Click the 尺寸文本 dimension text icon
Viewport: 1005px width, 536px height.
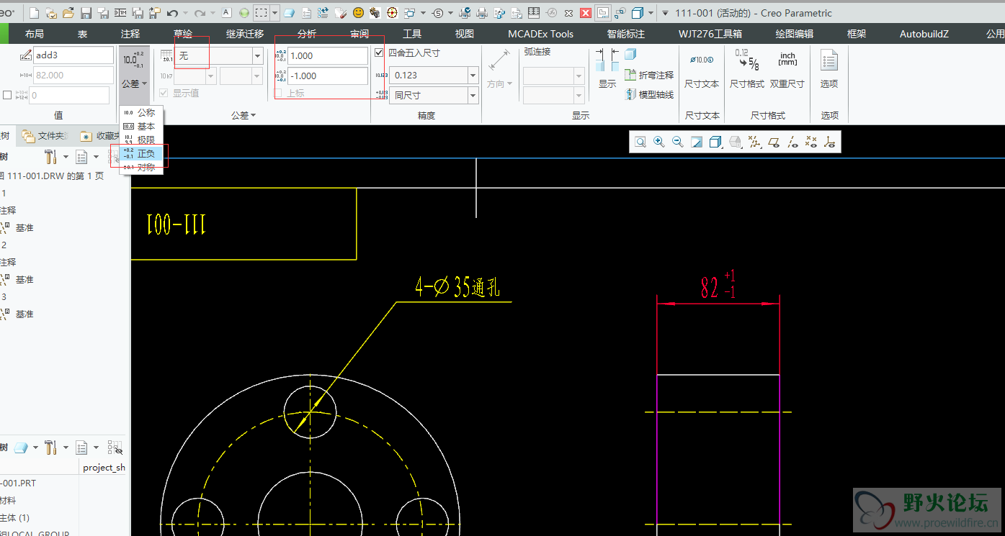[x=702, y=60]
